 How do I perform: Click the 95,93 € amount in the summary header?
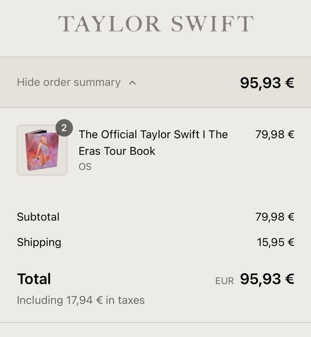(267, 83)
